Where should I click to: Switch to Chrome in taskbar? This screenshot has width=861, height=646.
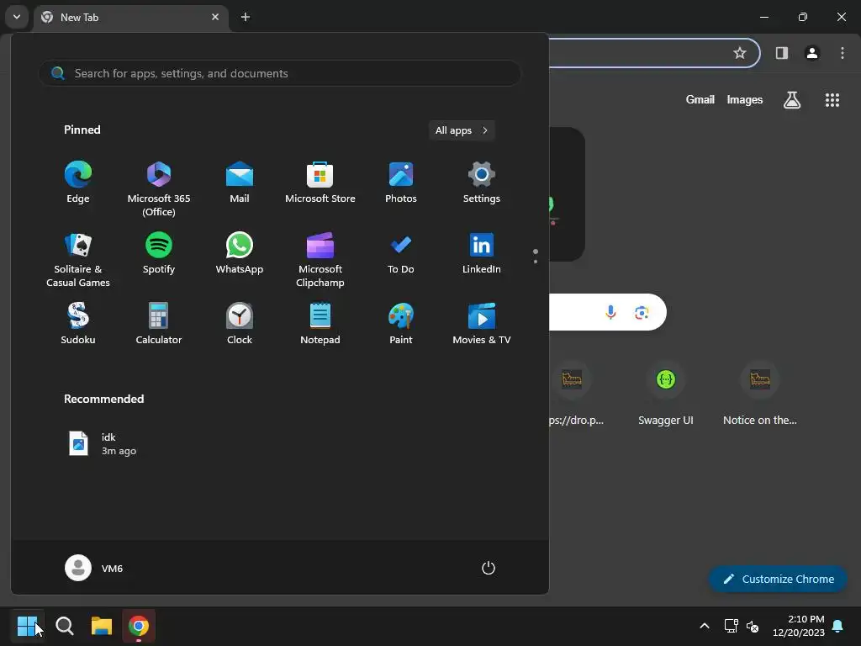coord(139,626)
